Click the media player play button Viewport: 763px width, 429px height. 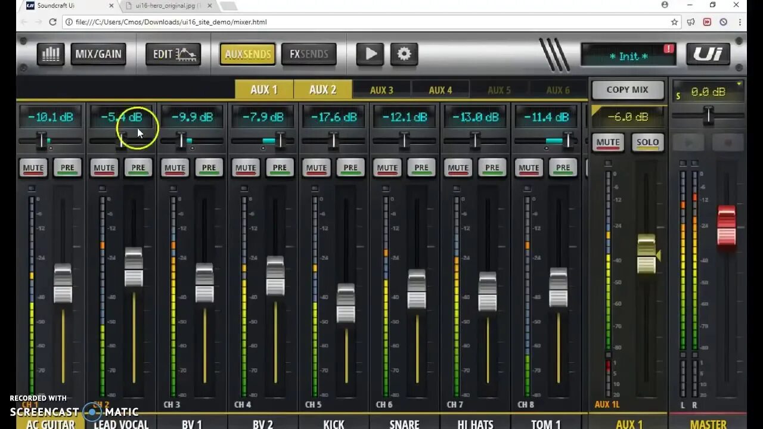(x=370, y=54)
